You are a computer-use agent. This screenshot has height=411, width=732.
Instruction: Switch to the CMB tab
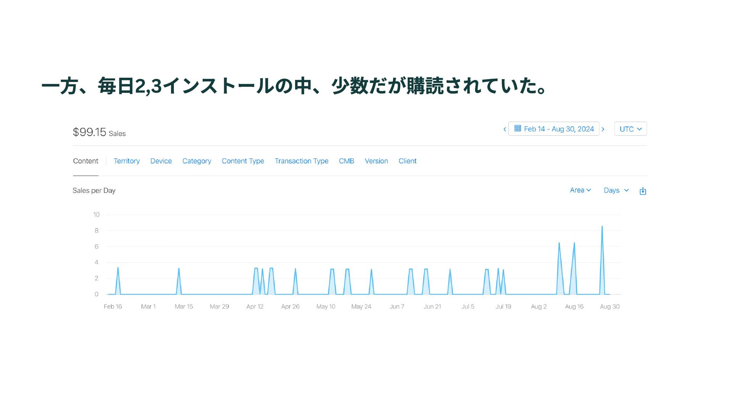pos(346,161)
